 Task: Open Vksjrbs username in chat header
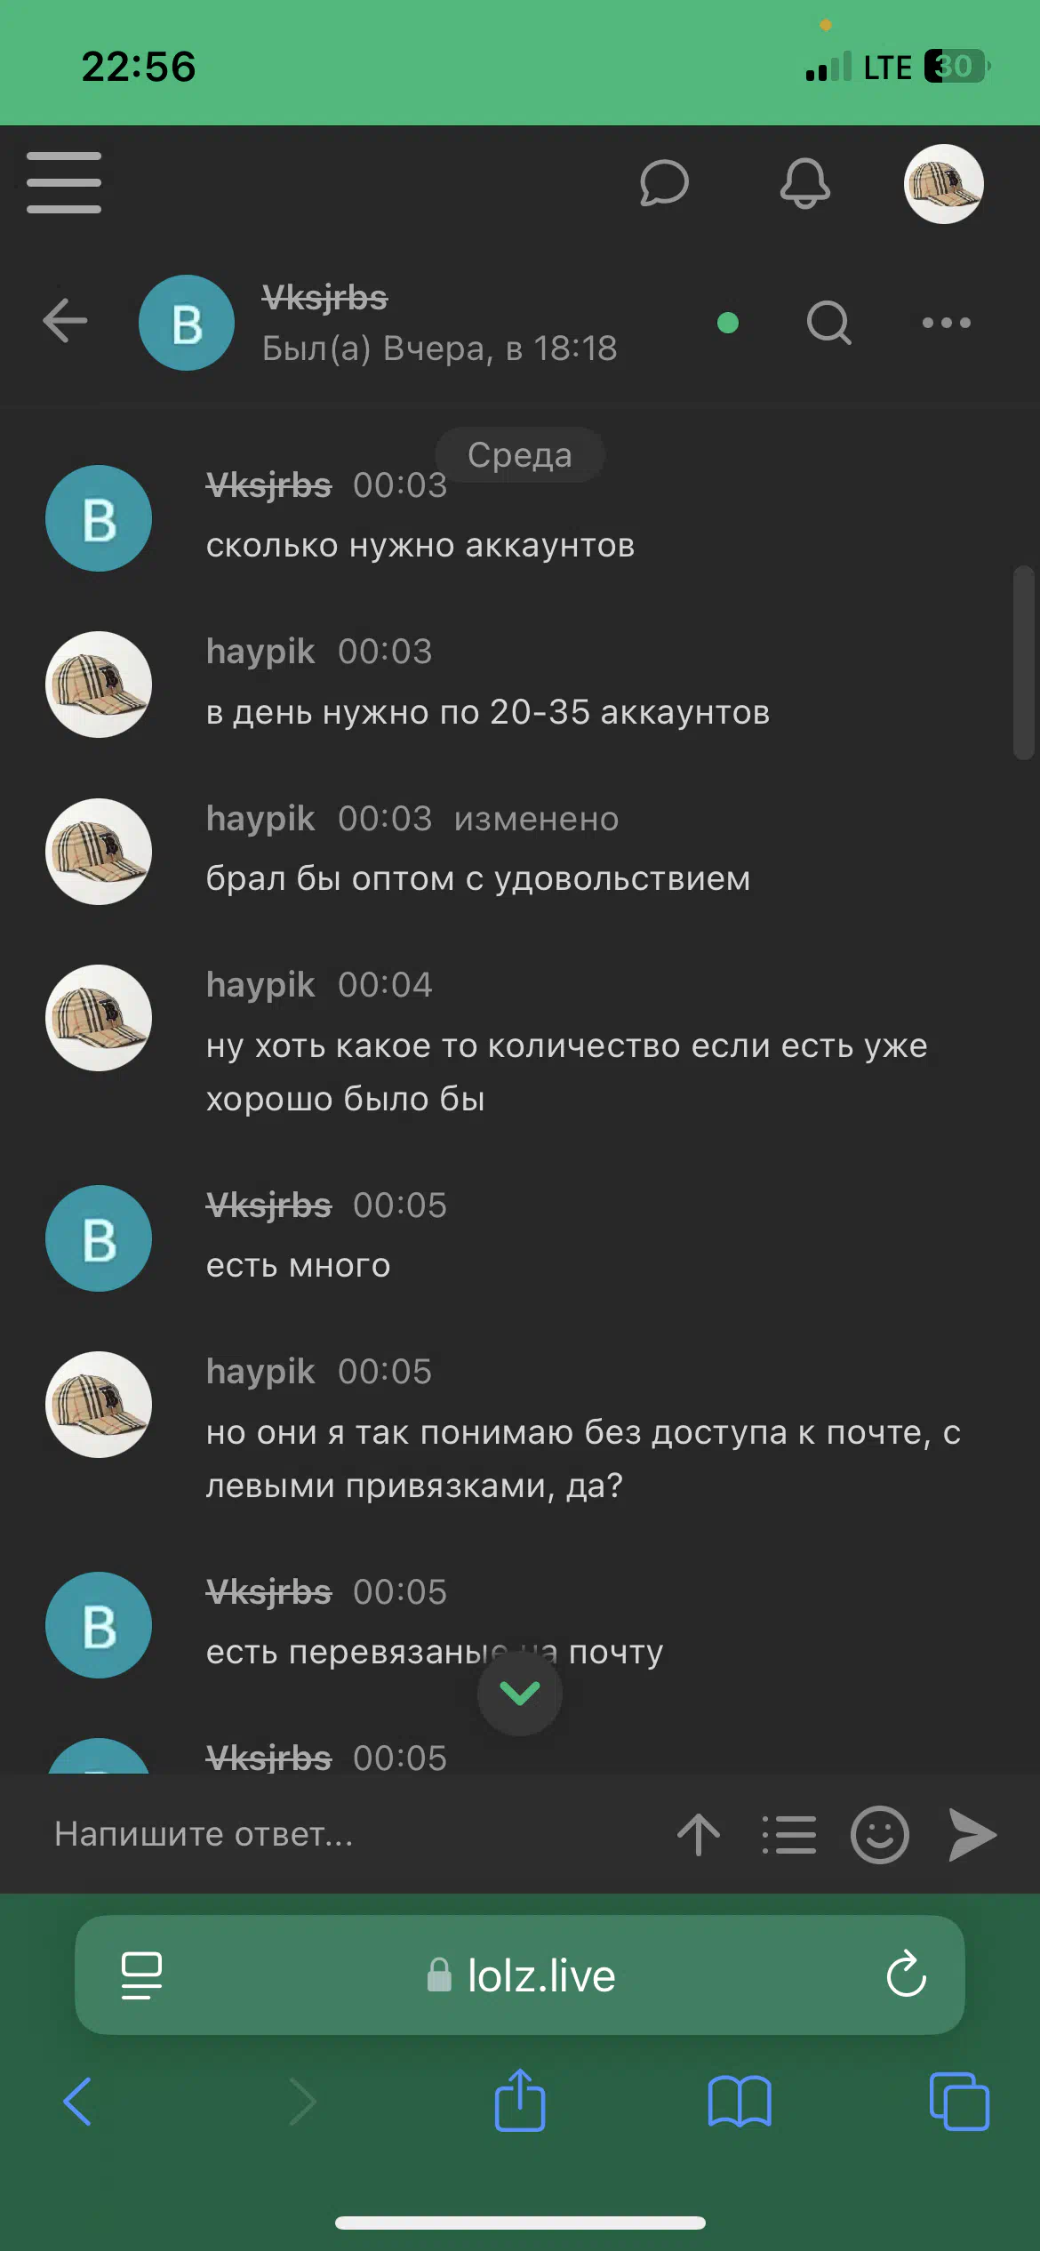324,298
